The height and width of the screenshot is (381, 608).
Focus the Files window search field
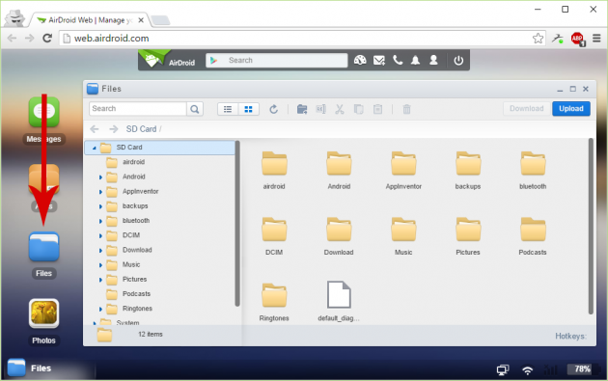(138, 109)
